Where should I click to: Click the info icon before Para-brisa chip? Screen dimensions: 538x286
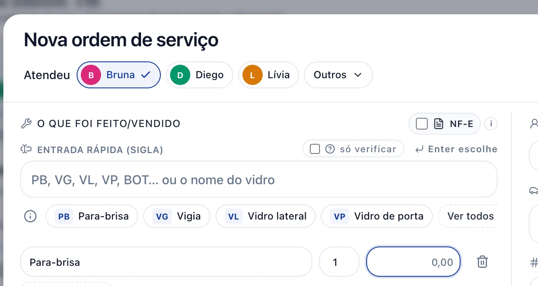(30, 217)
